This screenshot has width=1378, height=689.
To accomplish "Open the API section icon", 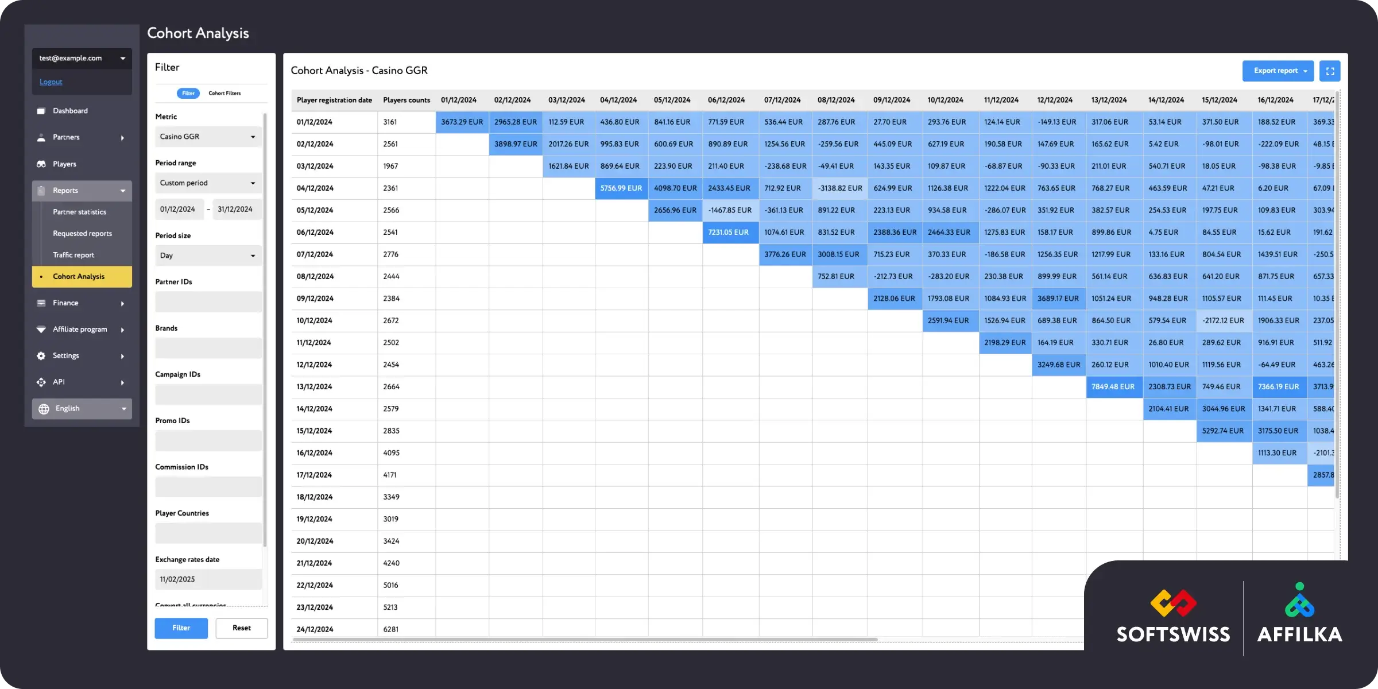I will pos(41,382).
